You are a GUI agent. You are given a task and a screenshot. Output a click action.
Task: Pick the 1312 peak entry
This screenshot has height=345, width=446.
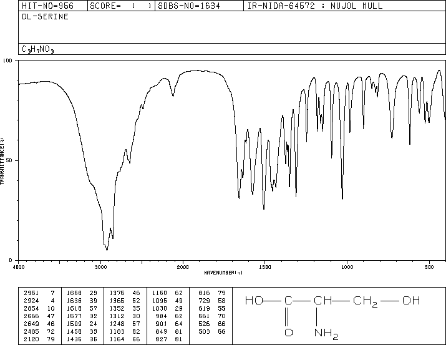(125, 316)
